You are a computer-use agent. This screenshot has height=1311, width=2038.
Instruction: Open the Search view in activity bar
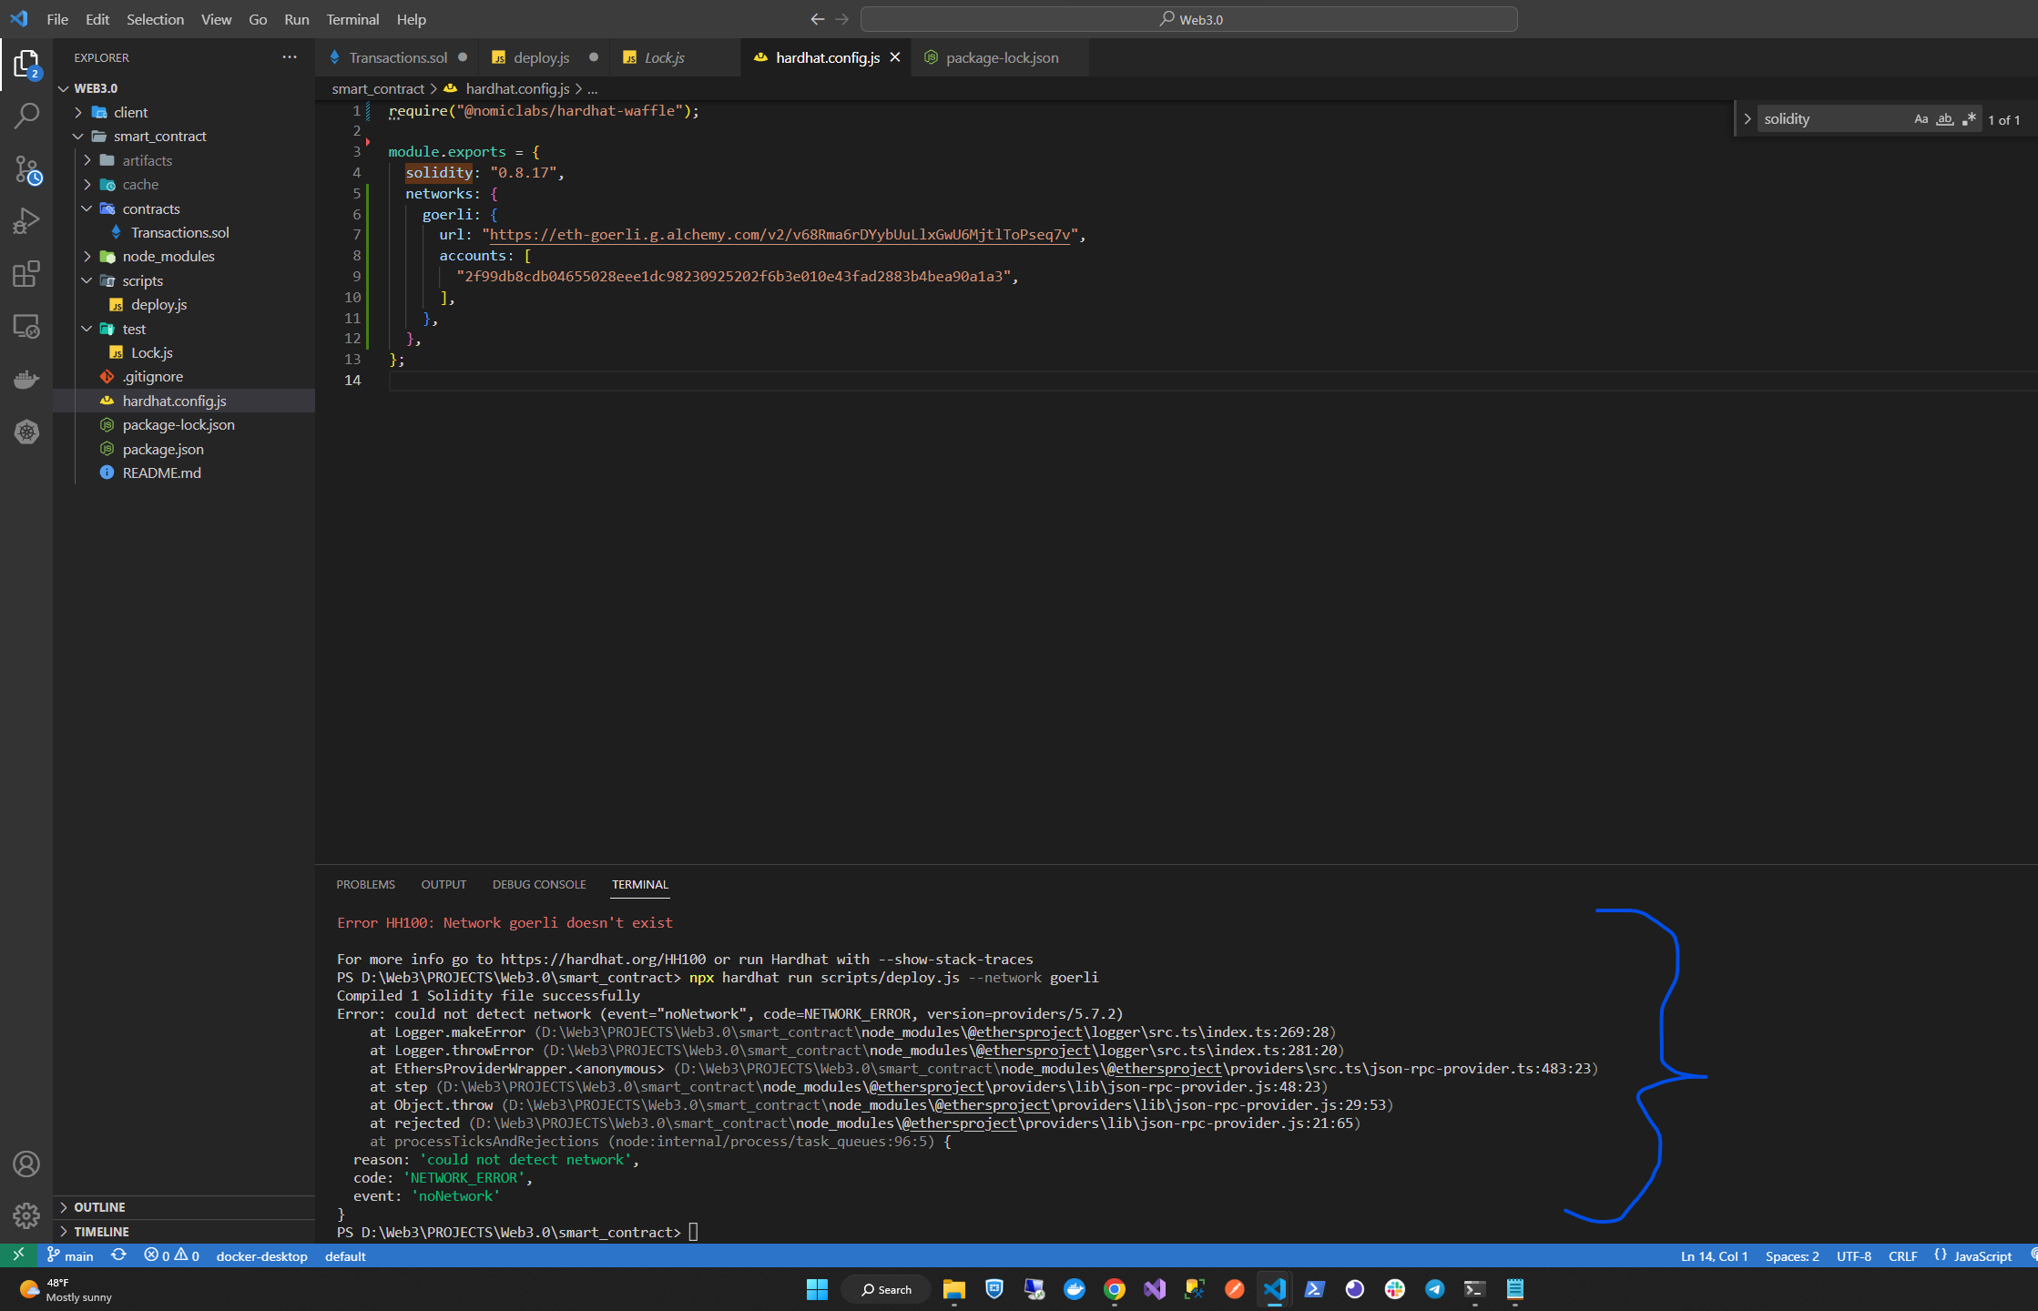tap(26, 116)
